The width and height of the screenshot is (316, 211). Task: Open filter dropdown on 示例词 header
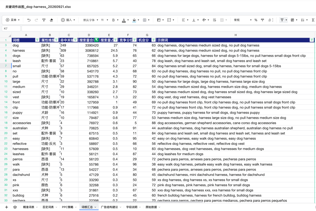pyautogui.click(x=312, y=40)
